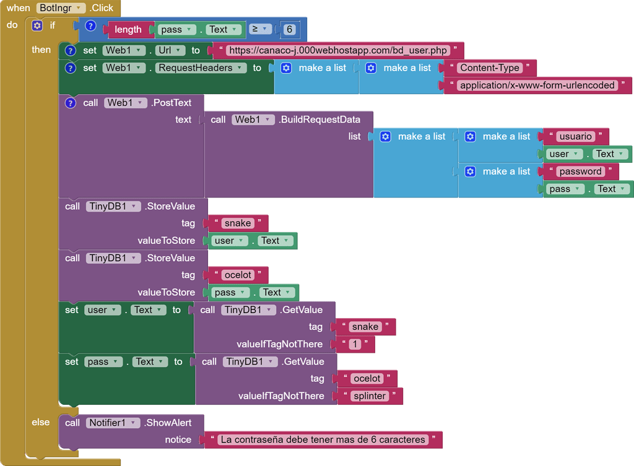Click the question mark on call Web1.PostText block
634x466 pixels.
[x=71, y=103]
